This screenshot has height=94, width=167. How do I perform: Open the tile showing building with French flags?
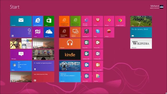pos(43,55)
